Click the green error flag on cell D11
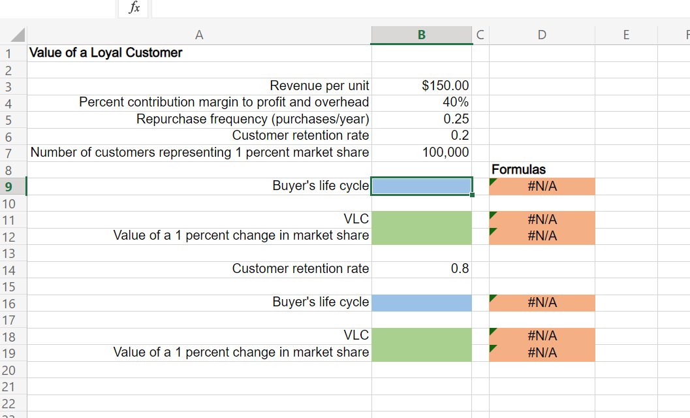Viewport: 690px width, 418px height. pyautogui.click(x=492, y=215)
